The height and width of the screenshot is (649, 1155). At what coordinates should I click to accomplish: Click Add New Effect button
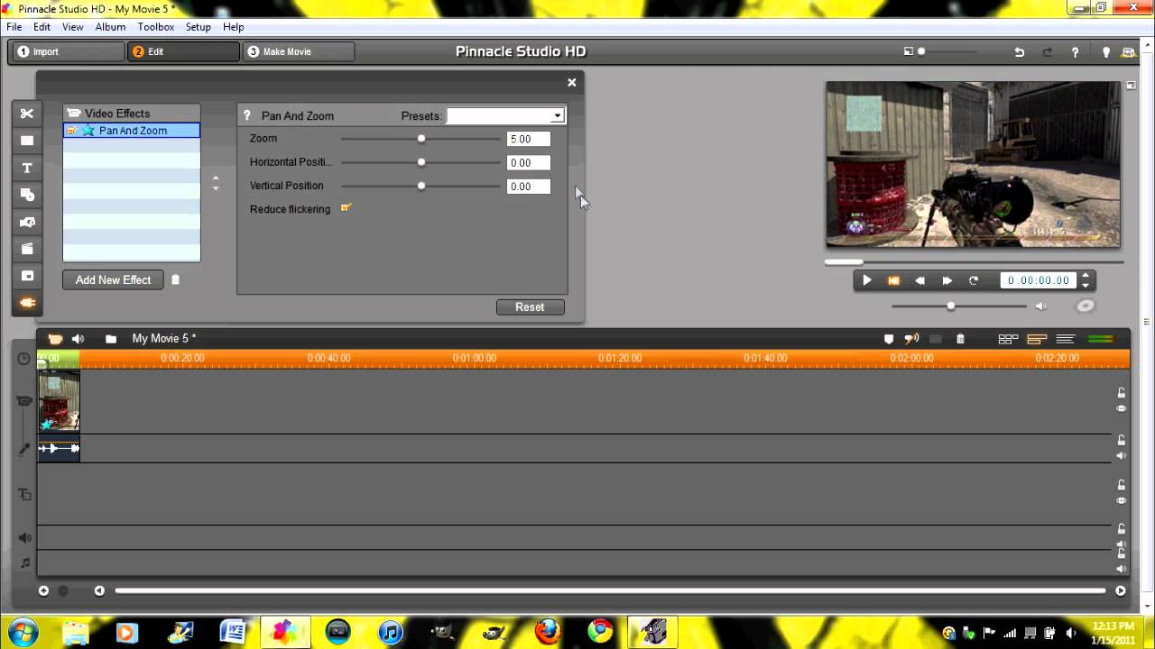pos(113,279)
